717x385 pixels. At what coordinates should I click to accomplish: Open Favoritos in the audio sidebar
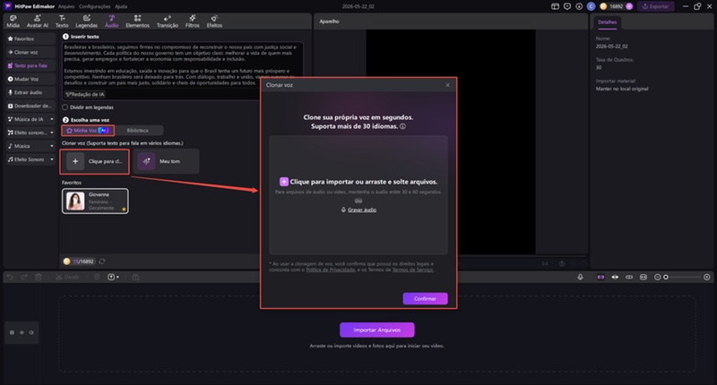coord(30,38)
